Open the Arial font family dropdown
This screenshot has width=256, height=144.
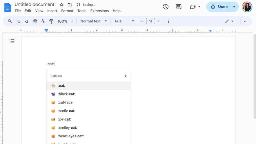point(124,21)
